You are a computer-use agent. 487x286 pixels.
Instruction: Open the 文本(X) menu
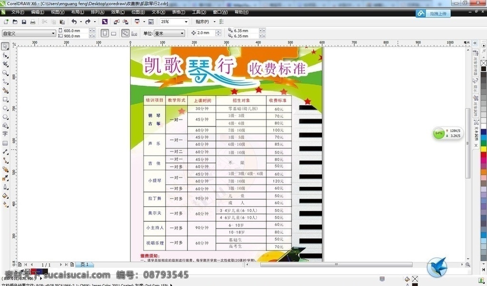tap(158, 12)
